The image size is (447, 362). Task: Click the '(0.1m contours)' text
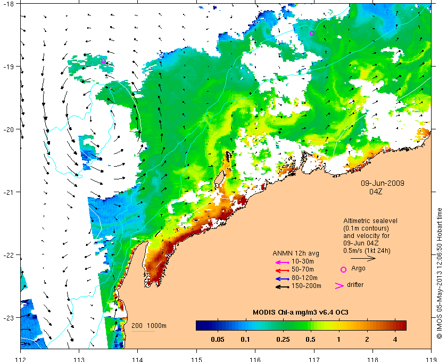366,228
